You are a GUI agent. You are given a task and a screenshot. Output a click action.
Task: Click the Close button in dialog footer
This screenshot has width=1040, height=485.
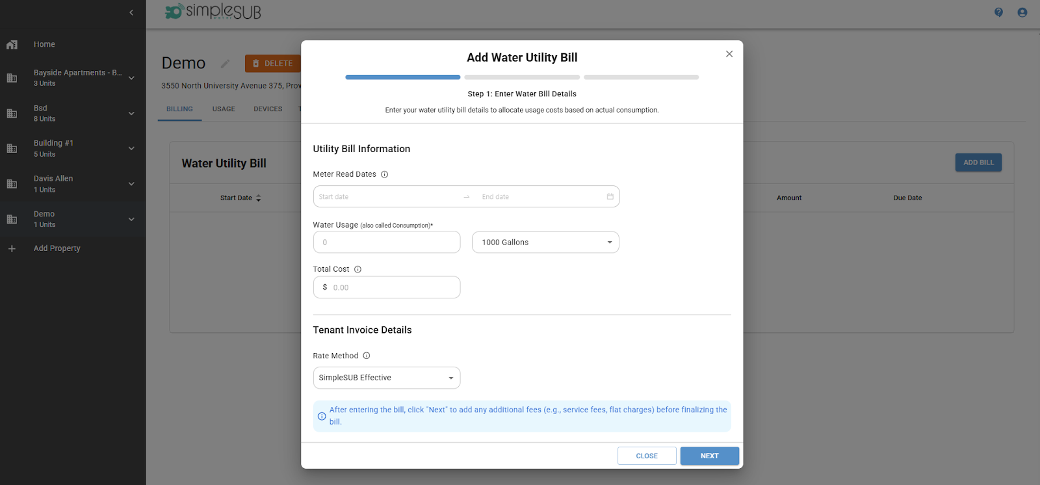coord(647,456)
